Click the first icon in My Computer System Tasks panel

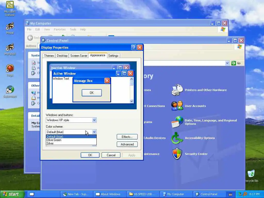(x=34, y=63)
